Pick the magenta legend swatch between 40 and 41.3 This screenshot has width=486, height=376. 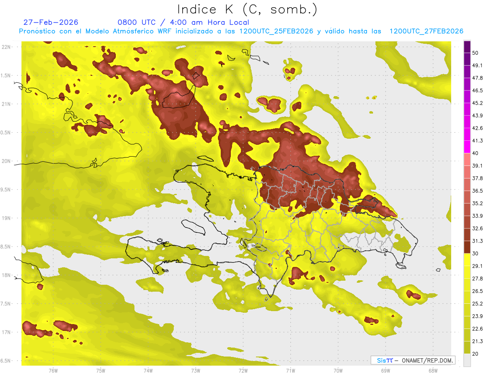[467, 147]
